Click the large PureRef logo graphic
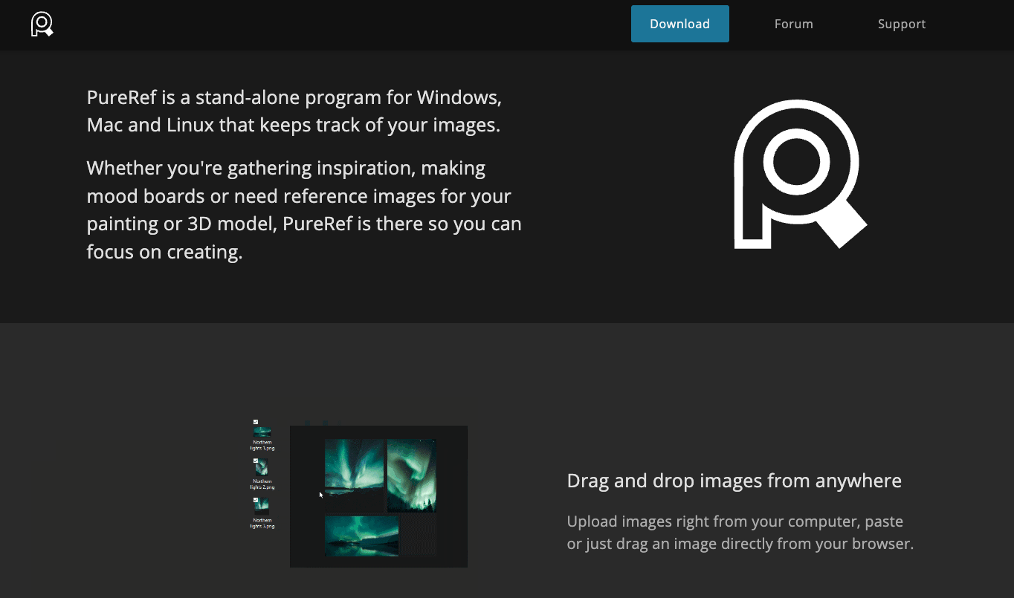This screenshot has width=1014, height=598. click(801, 174)
